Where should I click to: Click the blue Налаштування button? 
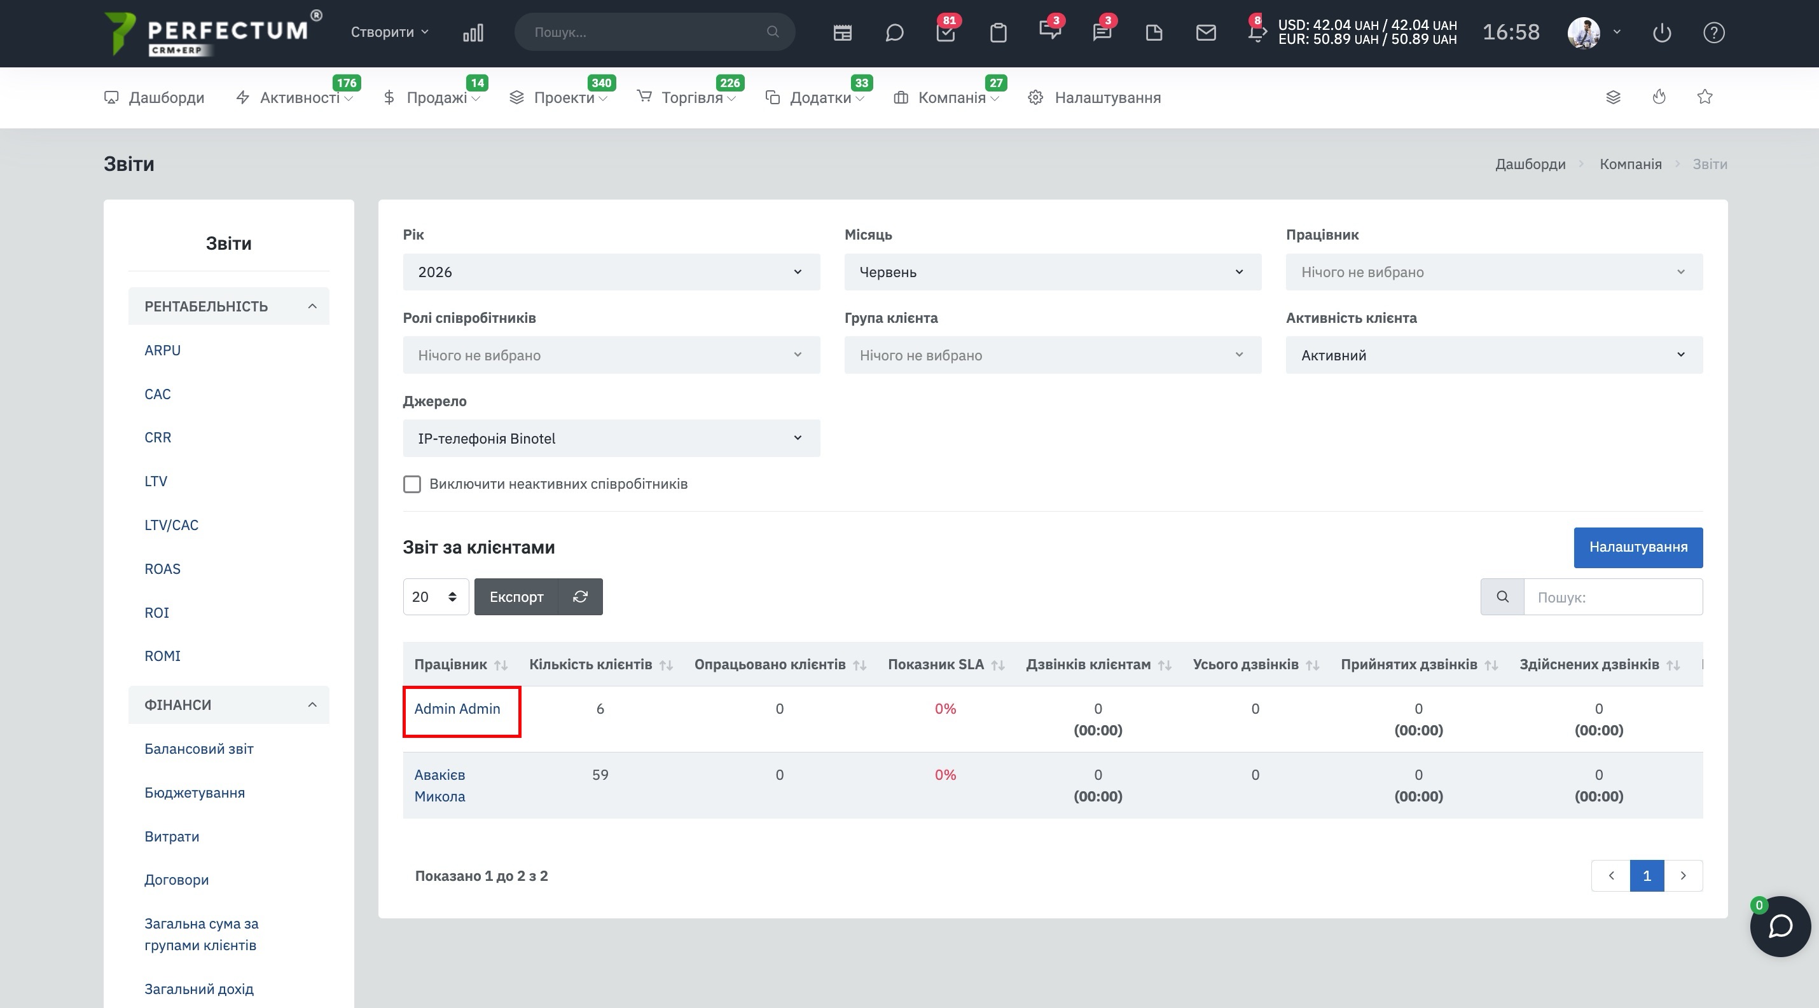[1638, 547]
